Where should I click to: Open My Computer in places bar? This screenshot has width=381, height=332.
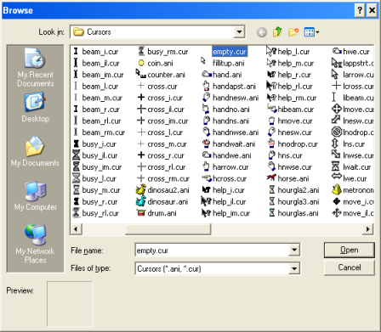pos(35,195)
